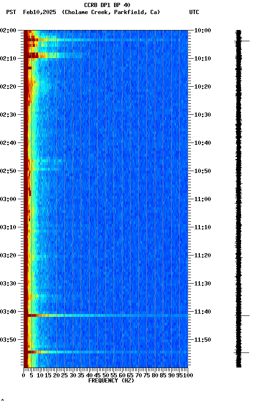Click the PST time label 02:50

pyautogui.click(x=8, y=171)
